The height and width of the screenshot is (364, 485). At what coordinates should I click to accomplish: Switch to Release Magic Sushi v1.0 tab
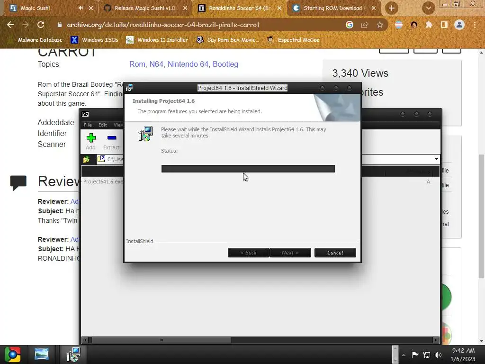coord(144,8)
